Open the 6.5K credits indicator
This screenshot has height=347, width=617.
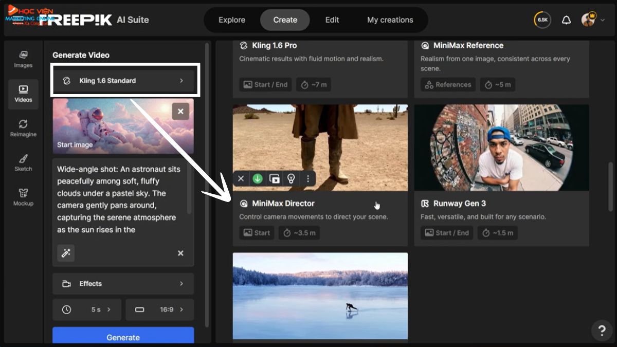point(542,20)
